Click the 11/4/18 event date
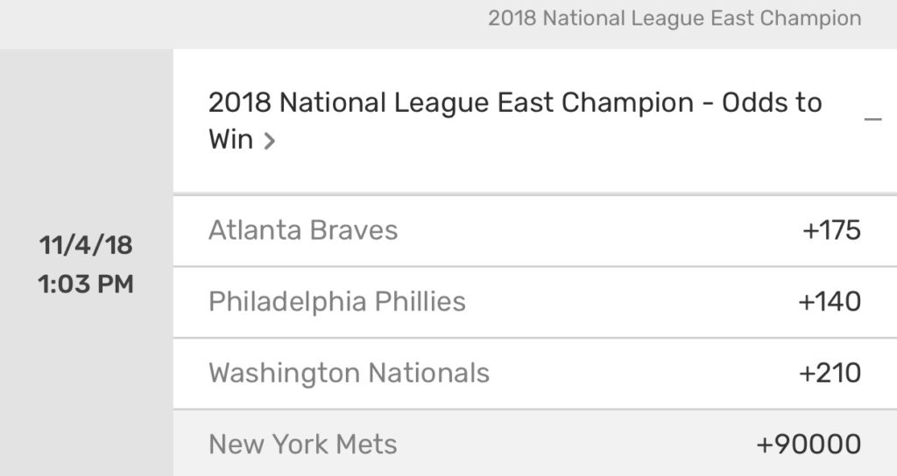 click(x=86, y=245)
